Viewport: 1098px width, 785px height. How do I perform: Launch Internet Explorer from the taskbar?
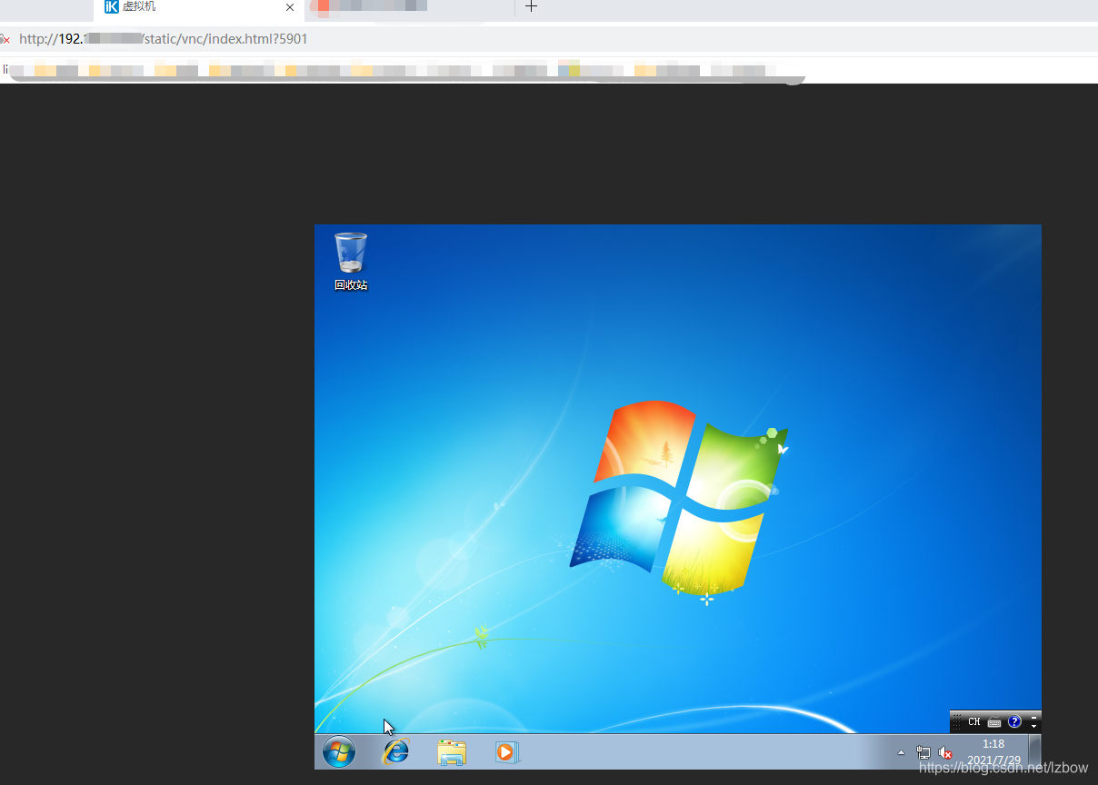396,752
